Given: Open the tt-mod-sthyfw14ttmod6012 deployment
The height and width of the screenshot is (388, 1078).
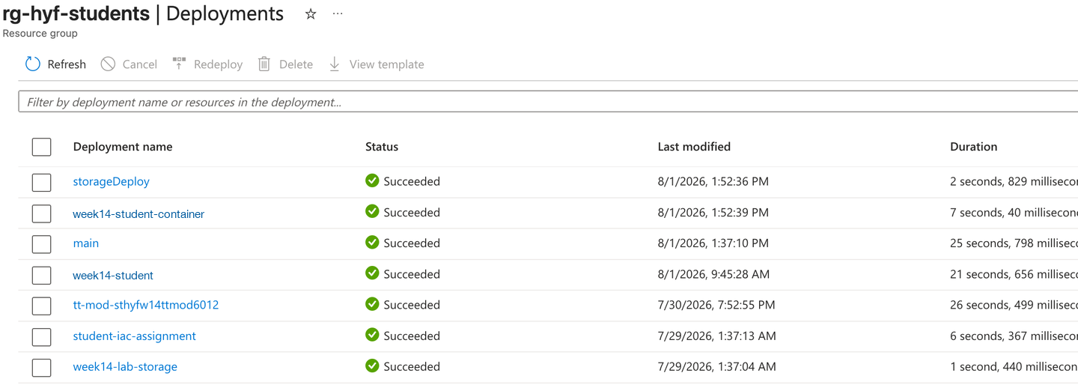Looking at the screenshot, I should tap(146, 305).
